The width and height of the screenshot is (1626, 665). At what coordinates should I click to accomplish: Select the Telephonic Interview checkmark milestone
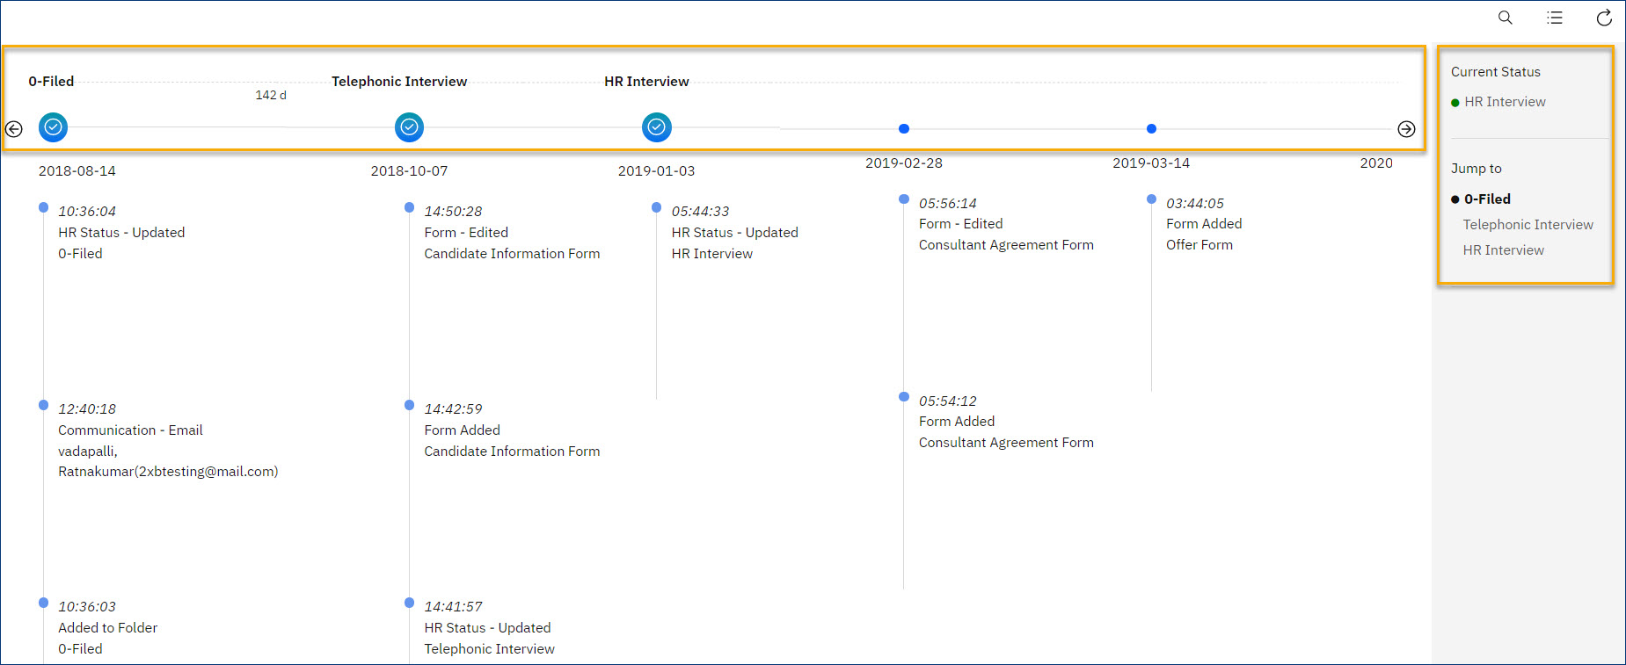(409, 127)
